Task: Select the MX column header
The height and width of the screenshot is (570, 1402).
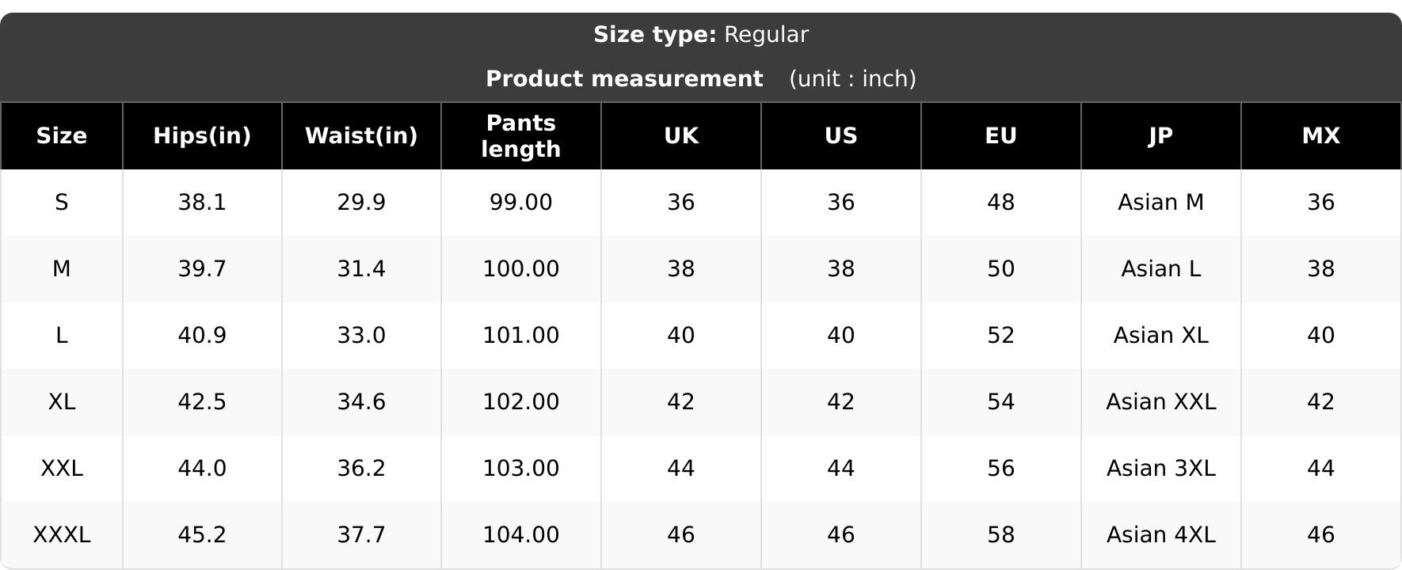Action: pos(1321,136)
